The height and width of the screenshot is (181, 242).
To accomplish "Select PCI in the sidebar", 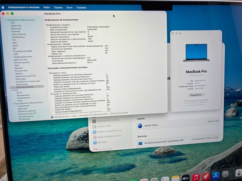I will [14, 40].
